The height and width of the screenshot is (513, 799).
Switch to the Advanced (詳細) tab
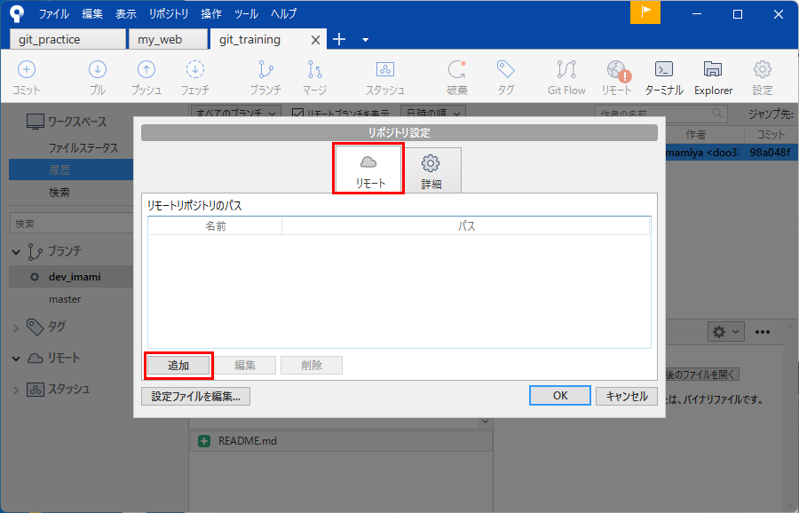pos(431,170)
